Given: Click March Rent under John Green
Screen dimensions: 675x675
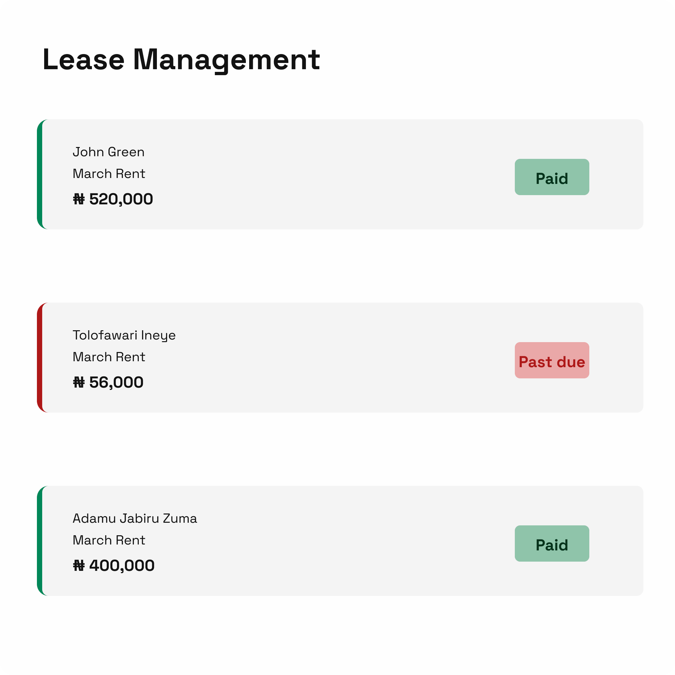Looking at the screenshot, I should (109, 174).
